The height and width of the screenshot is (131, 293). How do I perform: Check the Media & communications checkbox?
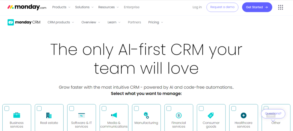point(104,109)
